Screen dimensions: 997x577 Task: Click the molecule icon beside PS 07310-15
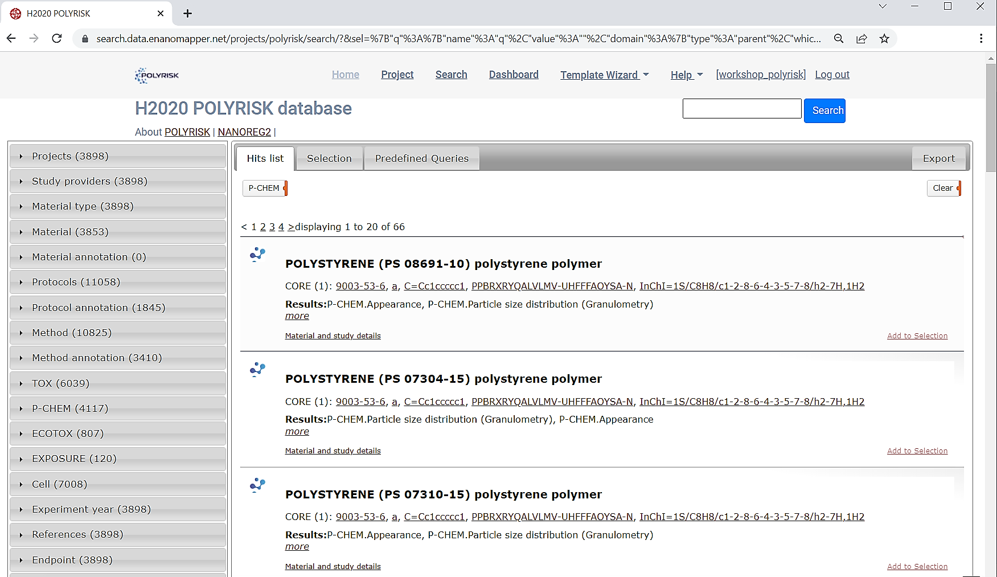coord(257,485)
